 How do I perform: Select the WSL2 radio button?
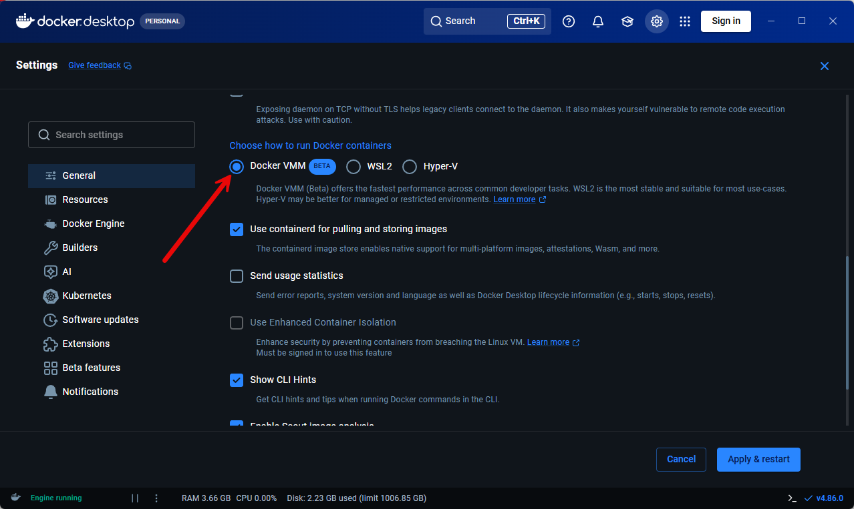coord(353,167)
